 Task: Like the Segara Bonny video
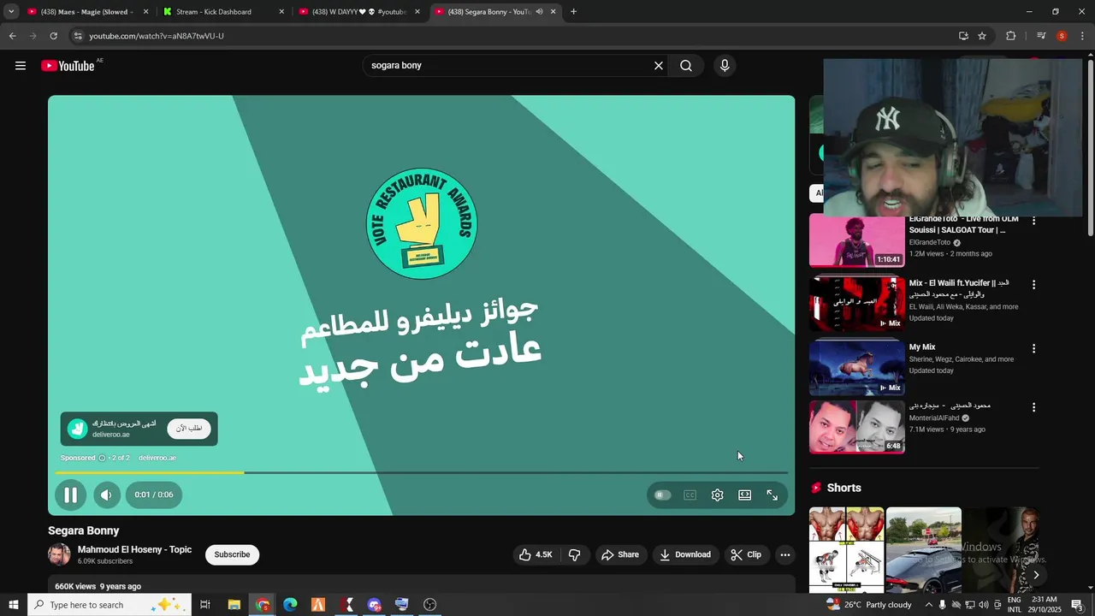[536, 554]
